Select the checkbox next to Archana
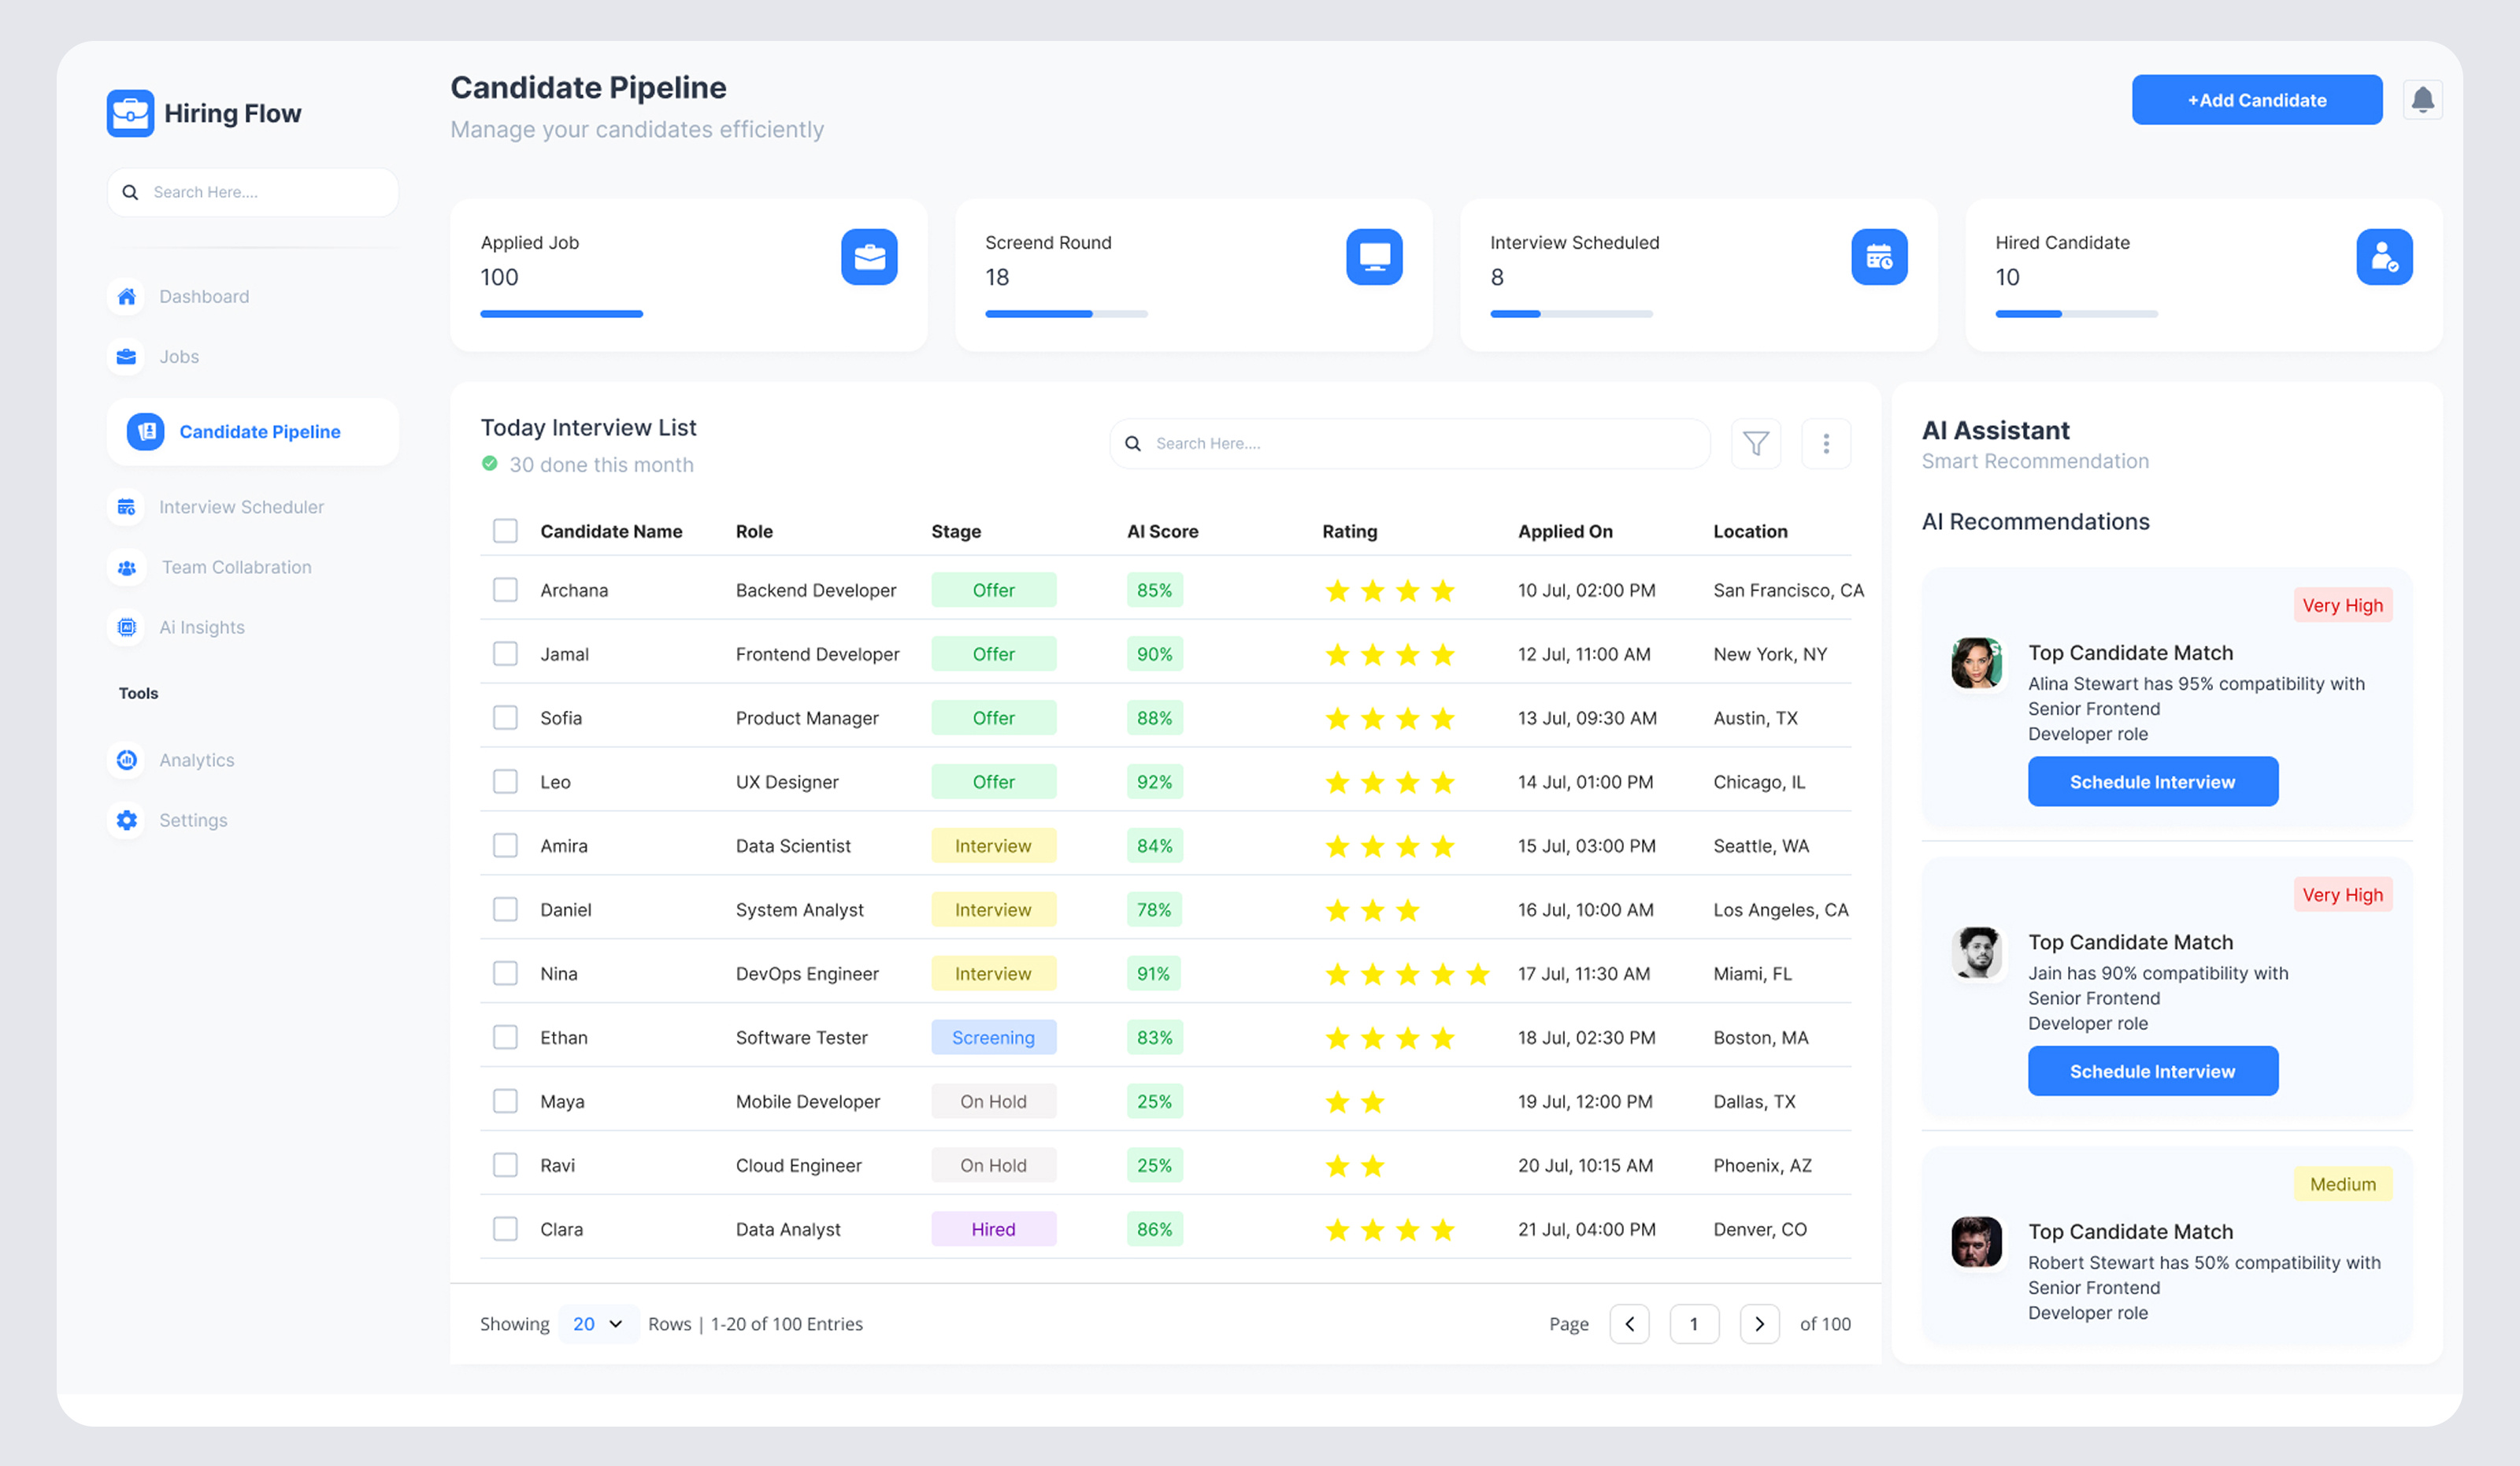 (x=505, y=590)
